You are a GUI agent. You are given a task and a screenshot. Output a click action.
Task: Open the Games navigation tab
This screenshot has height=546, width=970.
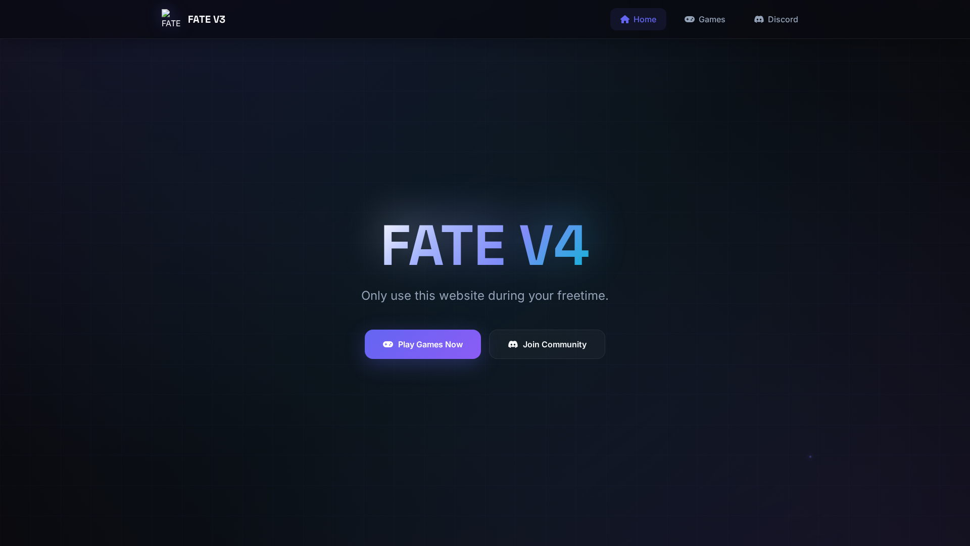click(705, 19)
